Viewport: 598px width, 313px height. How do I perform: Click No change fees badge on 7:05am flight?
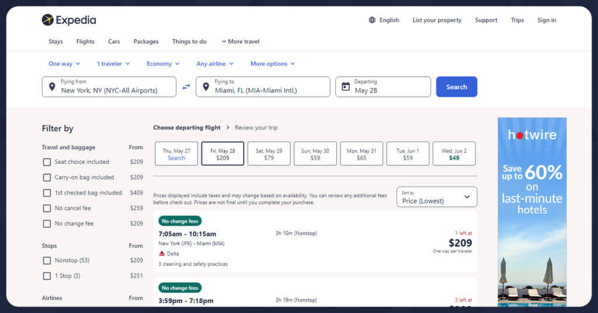[x=180, y=221]
